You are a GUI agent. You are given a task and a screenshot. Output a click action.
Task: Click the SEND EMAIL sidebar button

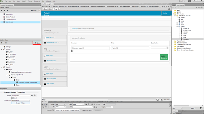click(x=55, y=84)
